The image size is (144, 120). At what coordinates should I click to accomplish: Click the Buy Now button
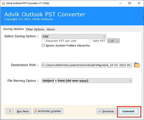[x=23, y=111]
